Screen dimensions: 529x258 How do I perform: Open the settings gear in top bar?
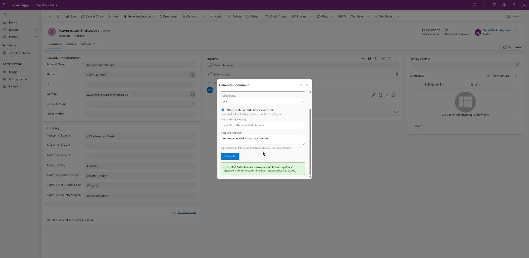504,5
